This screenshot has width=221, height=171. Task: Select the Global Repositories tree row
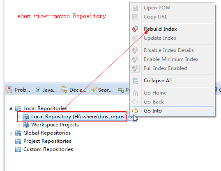(43, 133)
